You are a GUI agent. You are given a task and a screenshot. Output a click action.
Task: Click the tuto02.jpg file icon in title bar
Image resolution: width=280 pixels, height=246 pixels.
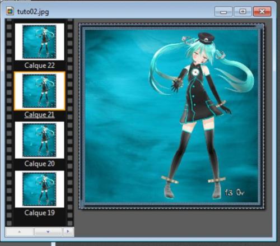point(10,11)
